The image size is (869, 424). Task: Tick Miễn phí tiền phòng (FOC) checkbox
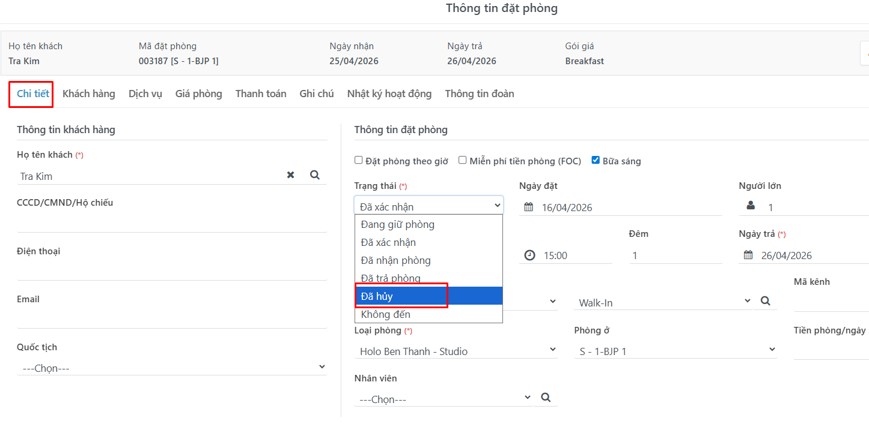(x=463, y=160)
